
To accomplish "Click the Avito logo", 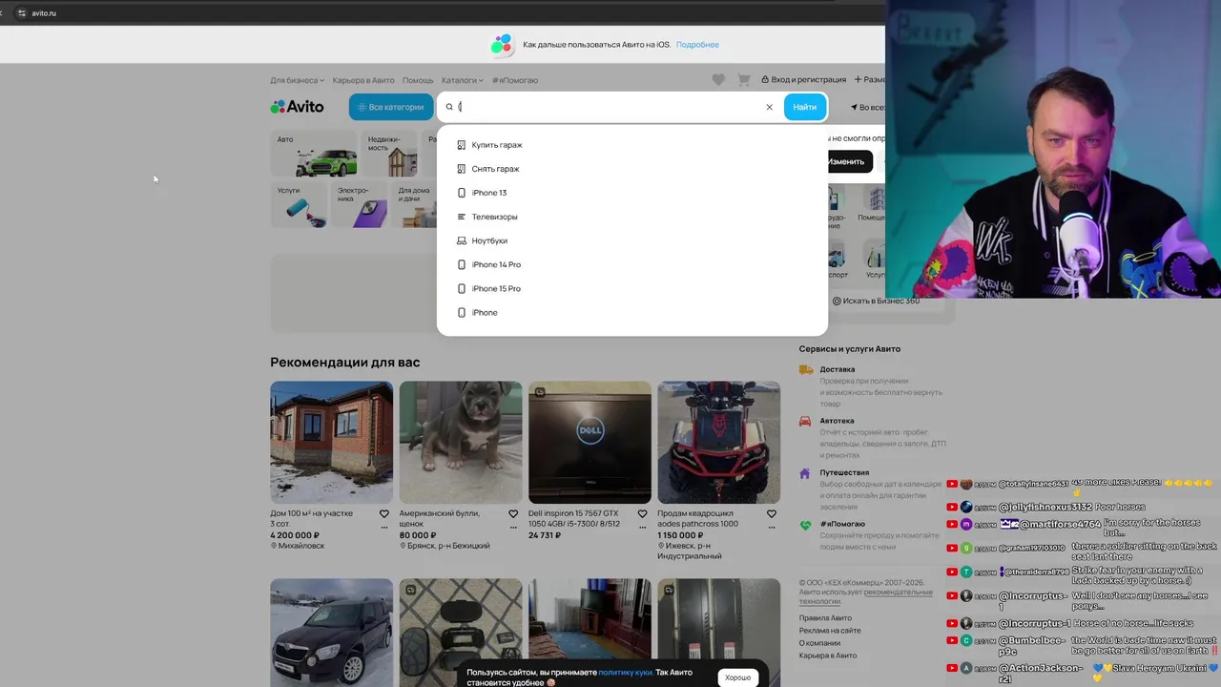I will pos(297,107).
